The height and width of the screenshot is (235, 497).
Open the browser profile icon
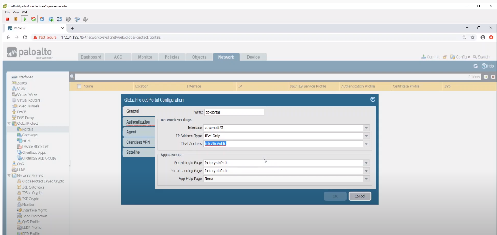(x=483, y=37)
